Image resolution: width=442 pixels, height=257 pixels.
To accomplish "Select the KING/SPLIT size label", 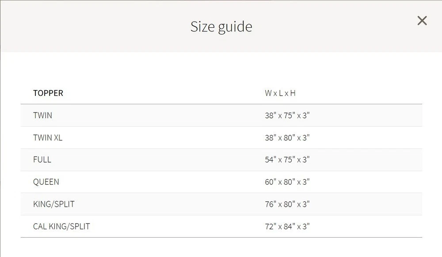I will tap(54, 204).
